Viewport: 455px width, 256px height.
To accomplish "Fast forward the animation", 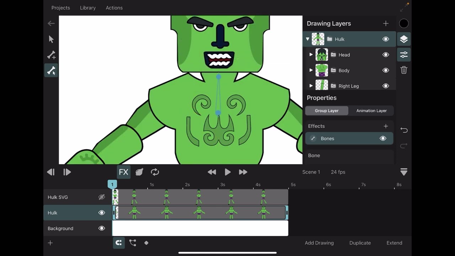I will (243, 172).
